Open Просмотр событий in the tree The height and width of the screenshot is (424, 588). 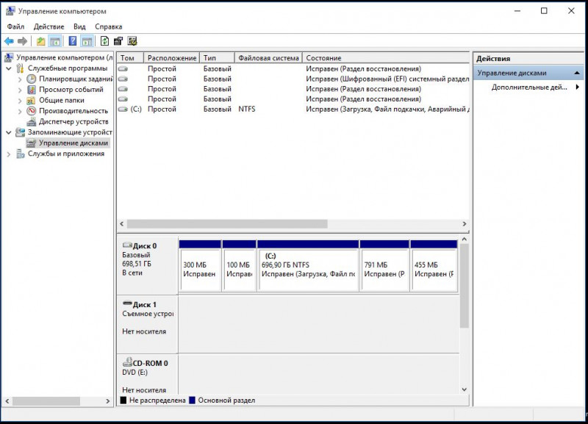point(71,90)
